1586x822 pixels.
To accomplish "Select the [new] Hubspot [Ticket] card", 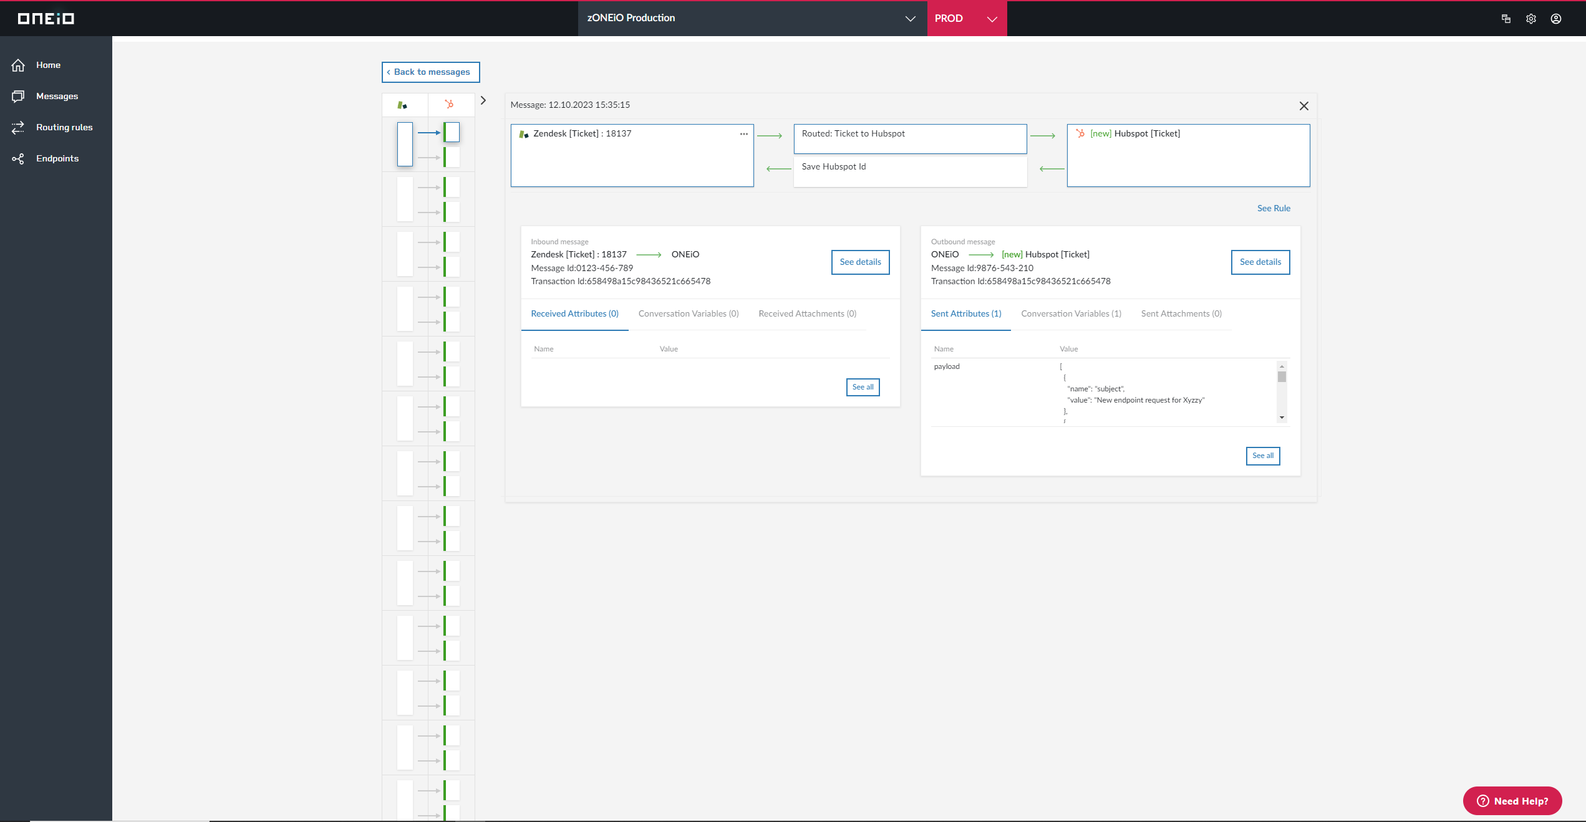I will tap(1188, 155).
